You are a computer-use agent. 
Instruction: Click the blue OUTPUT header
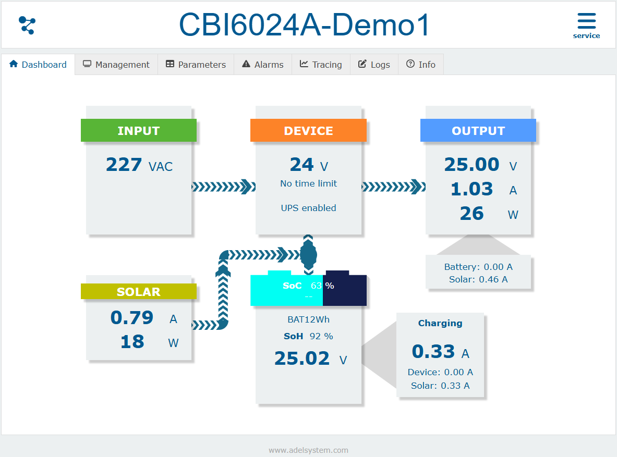(x=478, y=130)
